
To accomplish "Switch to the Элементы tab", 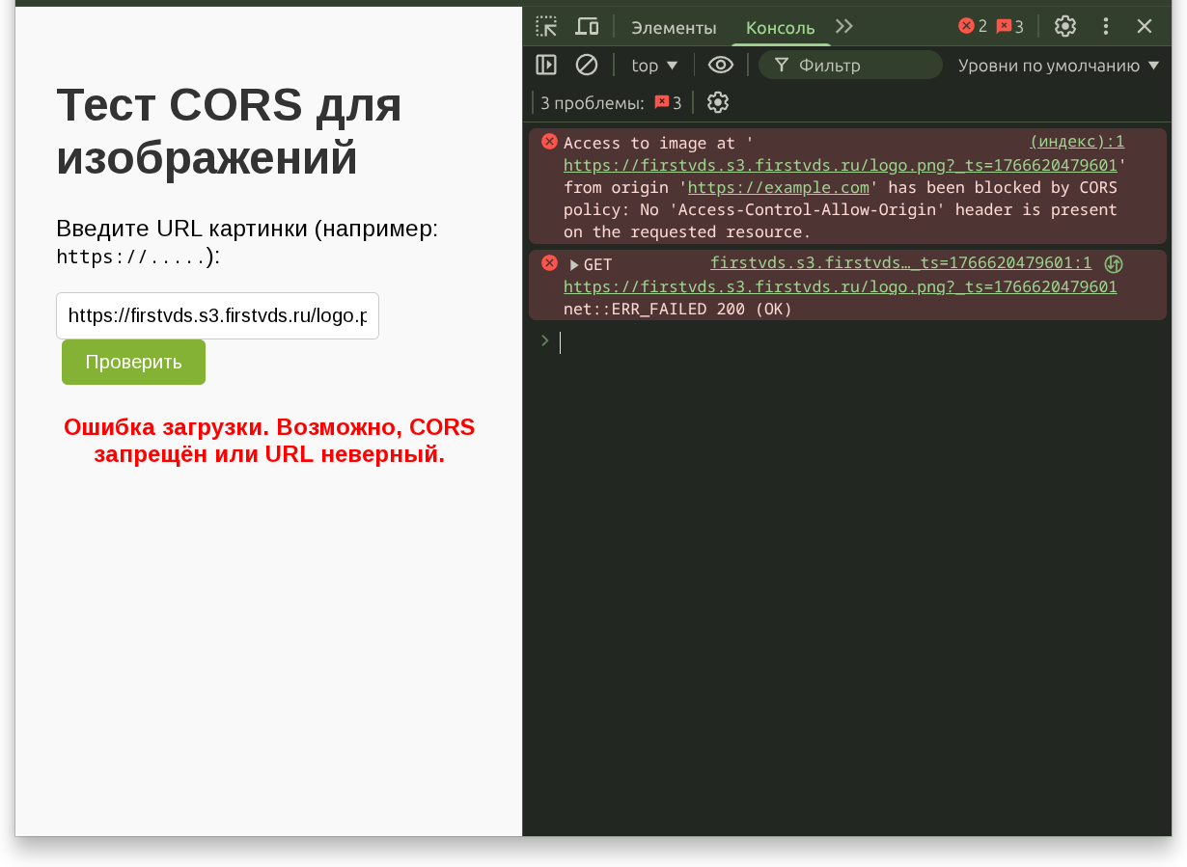I will [674, 27].
